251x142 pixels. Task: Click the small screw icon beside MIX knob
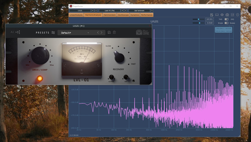coord(134,81)
